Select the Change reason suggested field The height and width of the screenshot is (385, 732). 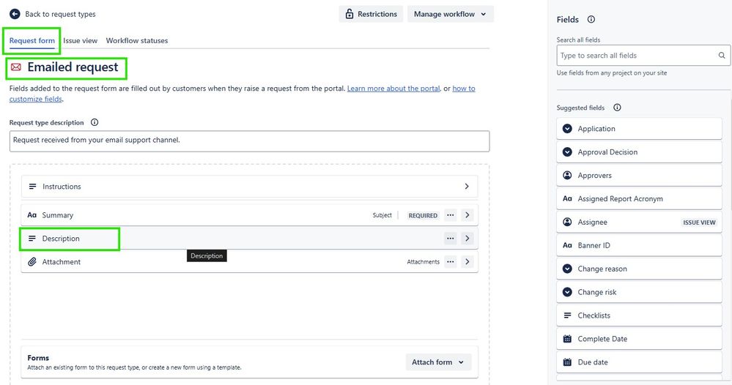click(x=639, y=269)
